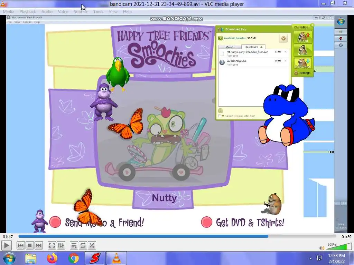
Task: Select htf-nuttys-party-smoochie_flash.swf row
Action: tap(253, 53)
